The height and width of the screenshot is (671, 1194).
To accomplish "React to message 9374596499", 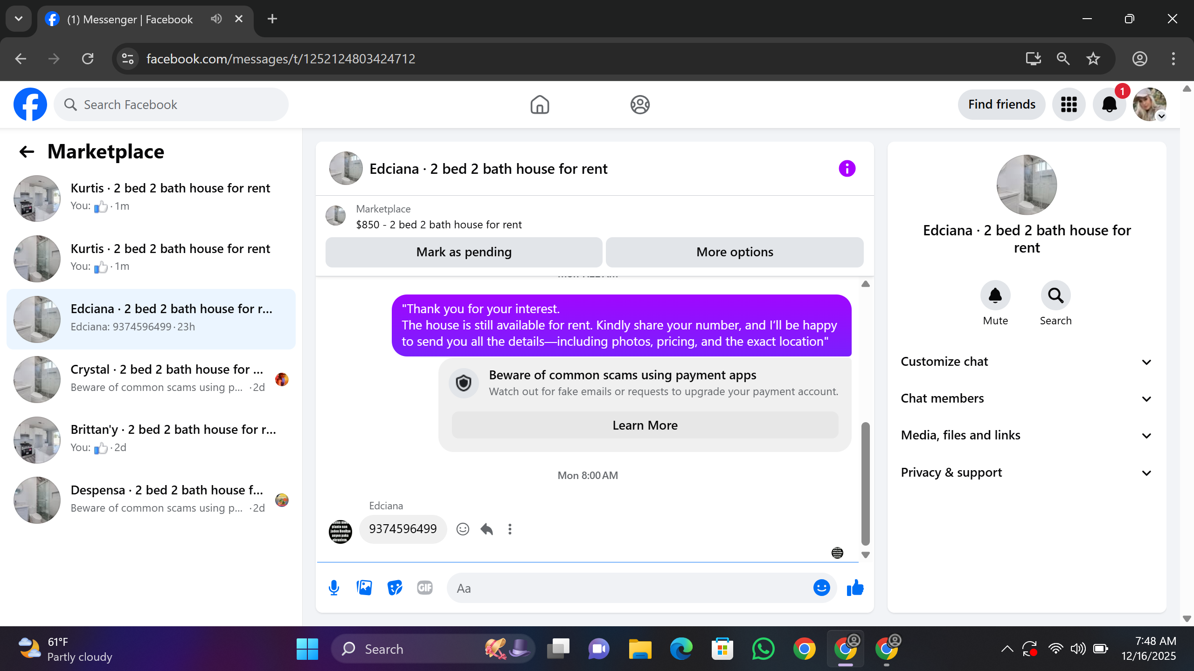I will pyautogui.click(x=463, y=529).
